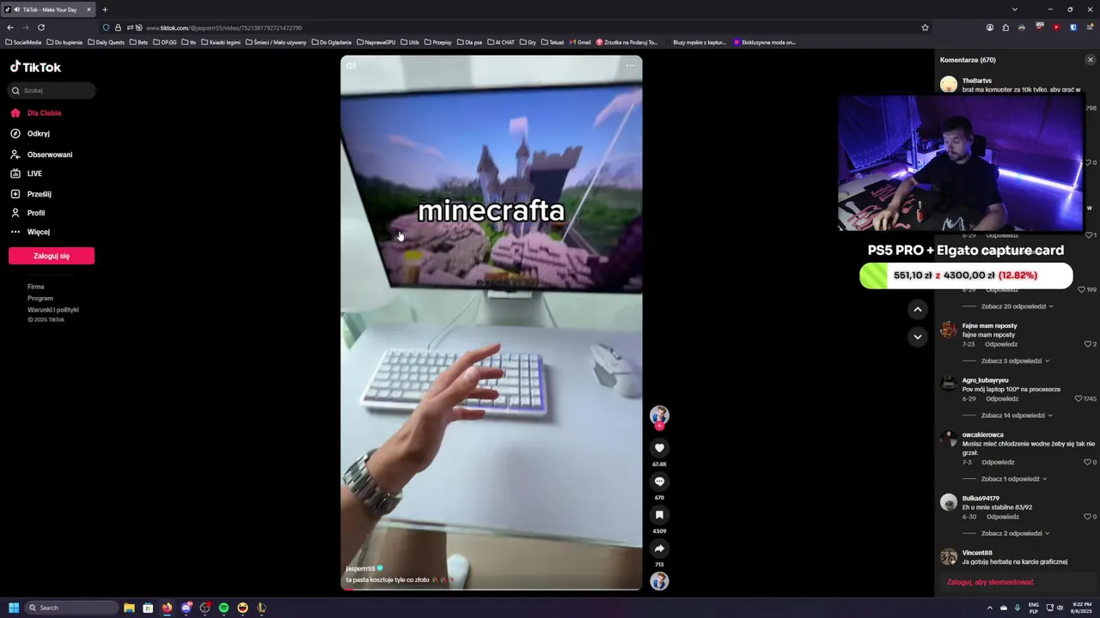Click the Zaloguj się button
1100x618 pixels.
click(52, 256)
